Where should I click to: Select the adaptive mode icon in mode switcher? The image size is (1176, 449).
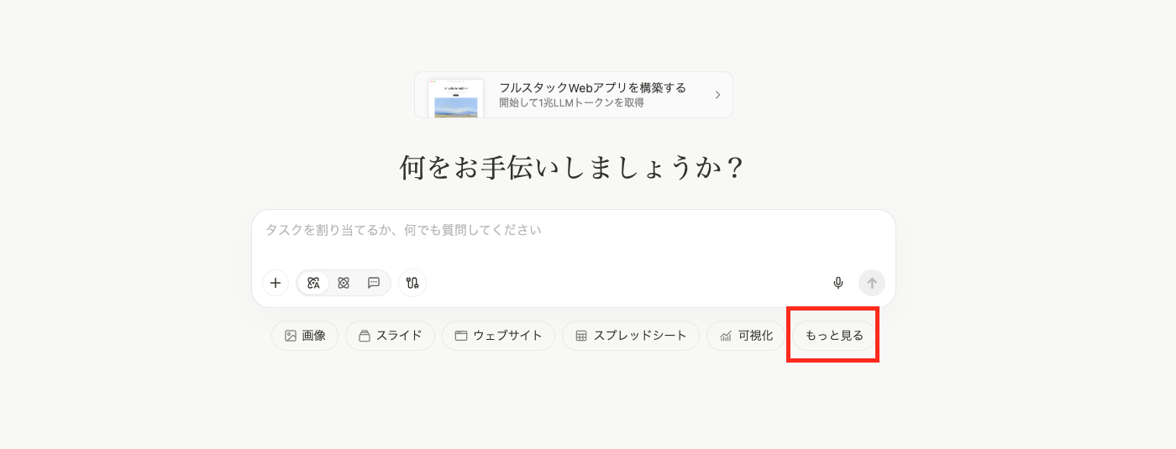point(313,283)
